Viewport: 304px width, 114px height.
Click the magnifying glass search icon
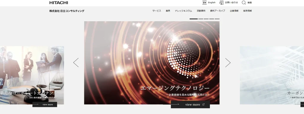pos(244,3)
